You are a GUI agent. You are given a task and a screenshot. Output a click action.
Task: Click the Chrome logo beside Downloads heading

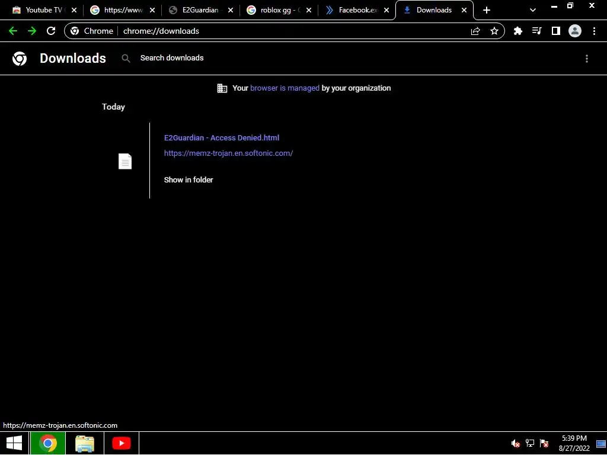click(20, 59)
